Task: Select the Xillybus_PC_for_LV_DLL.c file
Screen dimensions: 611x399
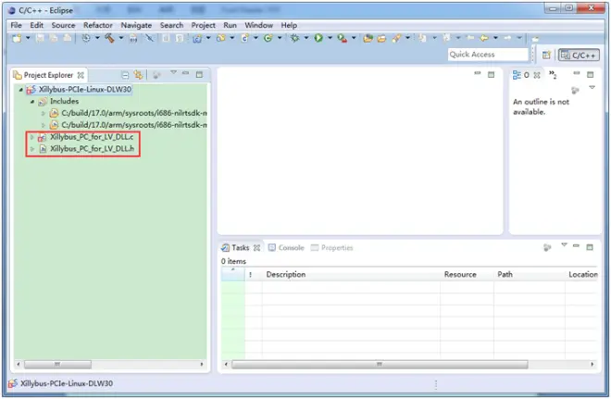Action: coord(92,137)
